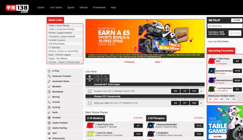The width and height of the screenshot is (243, 140).
Task: Switch to Tennis live tab
Action: click(x=98, y=78)
